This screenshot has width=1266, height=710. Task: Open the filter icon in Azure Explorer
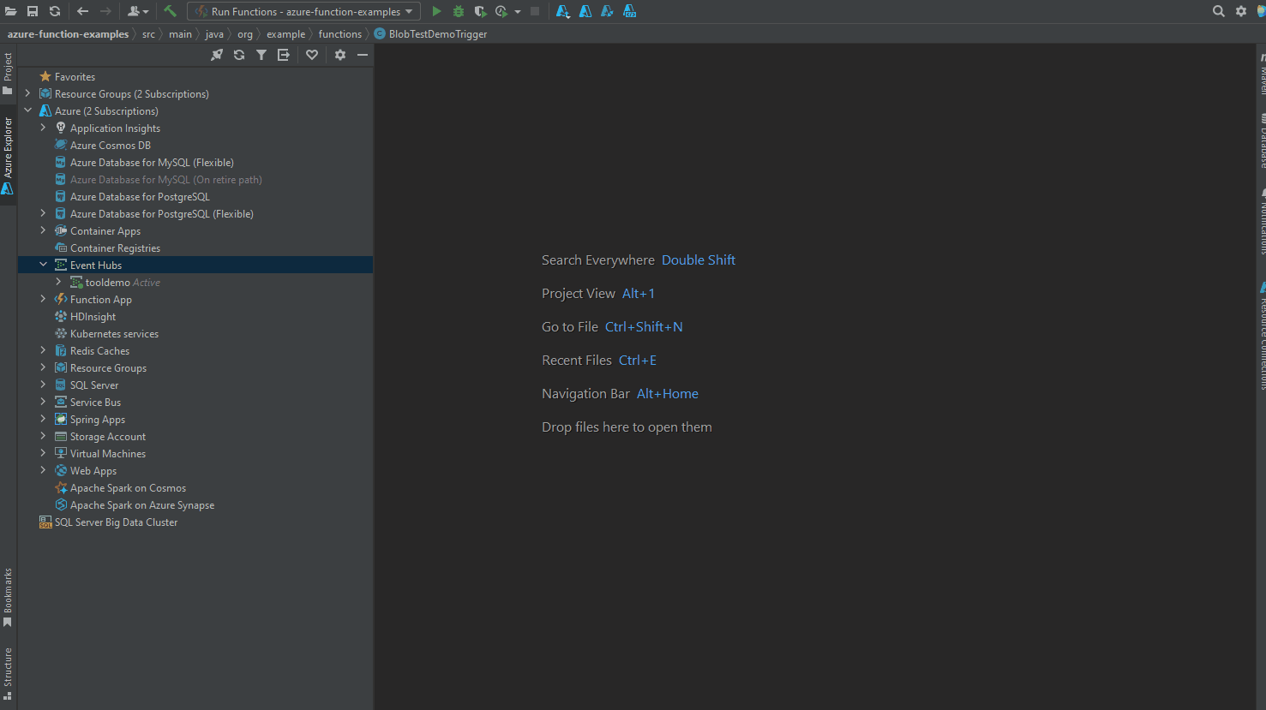coord(261,54)
